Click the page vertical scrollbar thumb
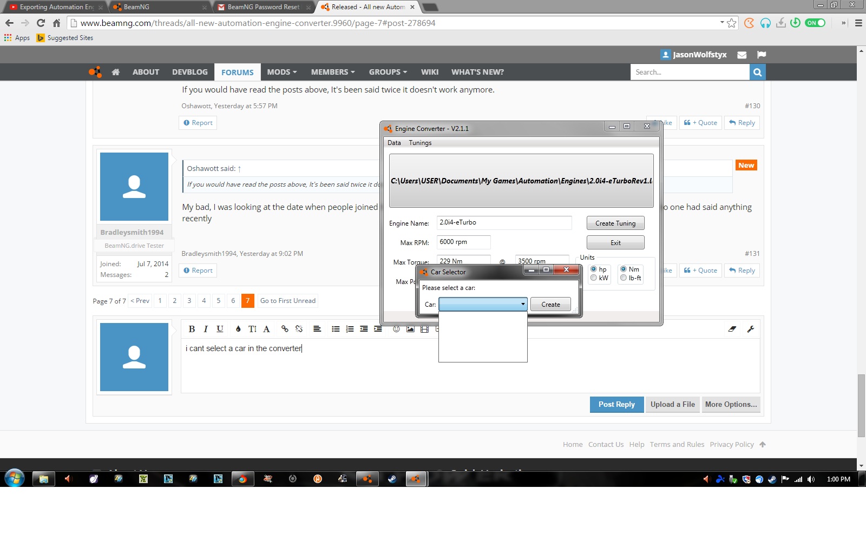 coord(861,405)
